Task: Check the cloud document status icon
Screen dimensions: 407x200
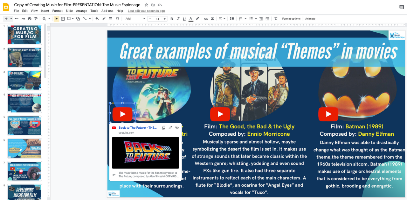Action: tap(160, 5)
